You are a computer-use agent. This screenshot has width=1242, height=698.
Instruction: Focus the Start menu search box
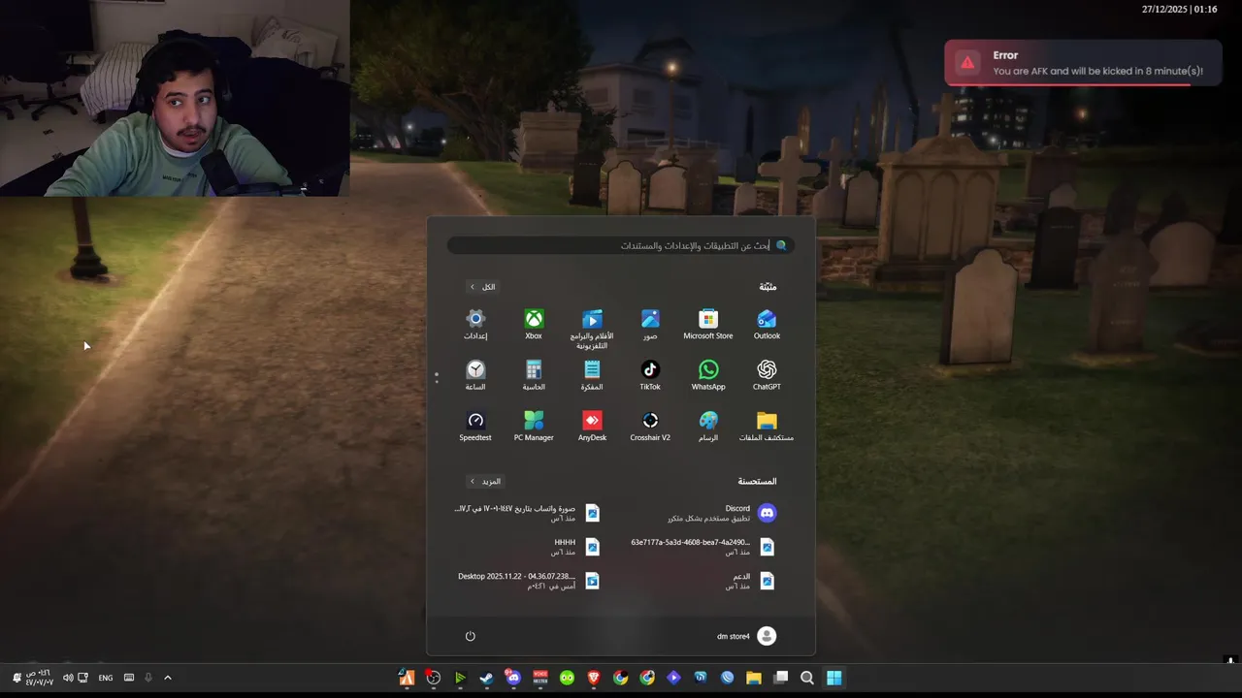pos(621,245)
